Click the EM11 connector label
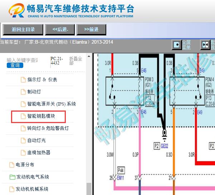215x195 pixels. click(x=121, y=178)
